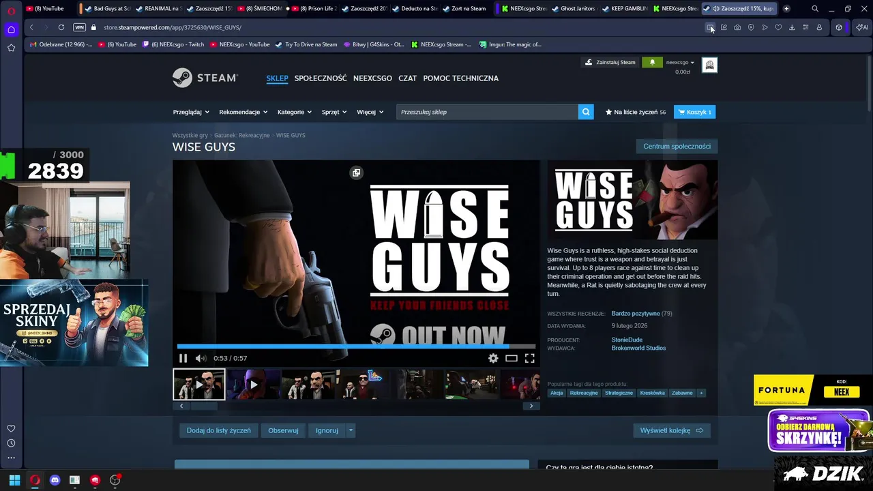The height and width of the screenshot is (491, 873).
Task: Open the green notifications bell
Action: (652, 62)
